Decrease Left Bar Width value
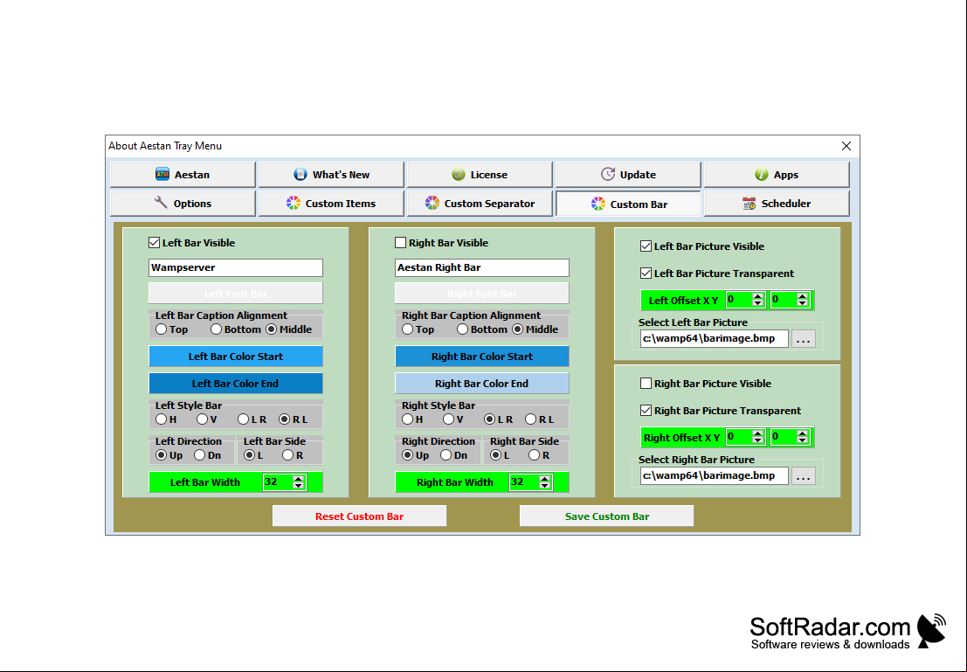This screenshot has width=967, height=672. coord(299,486)
